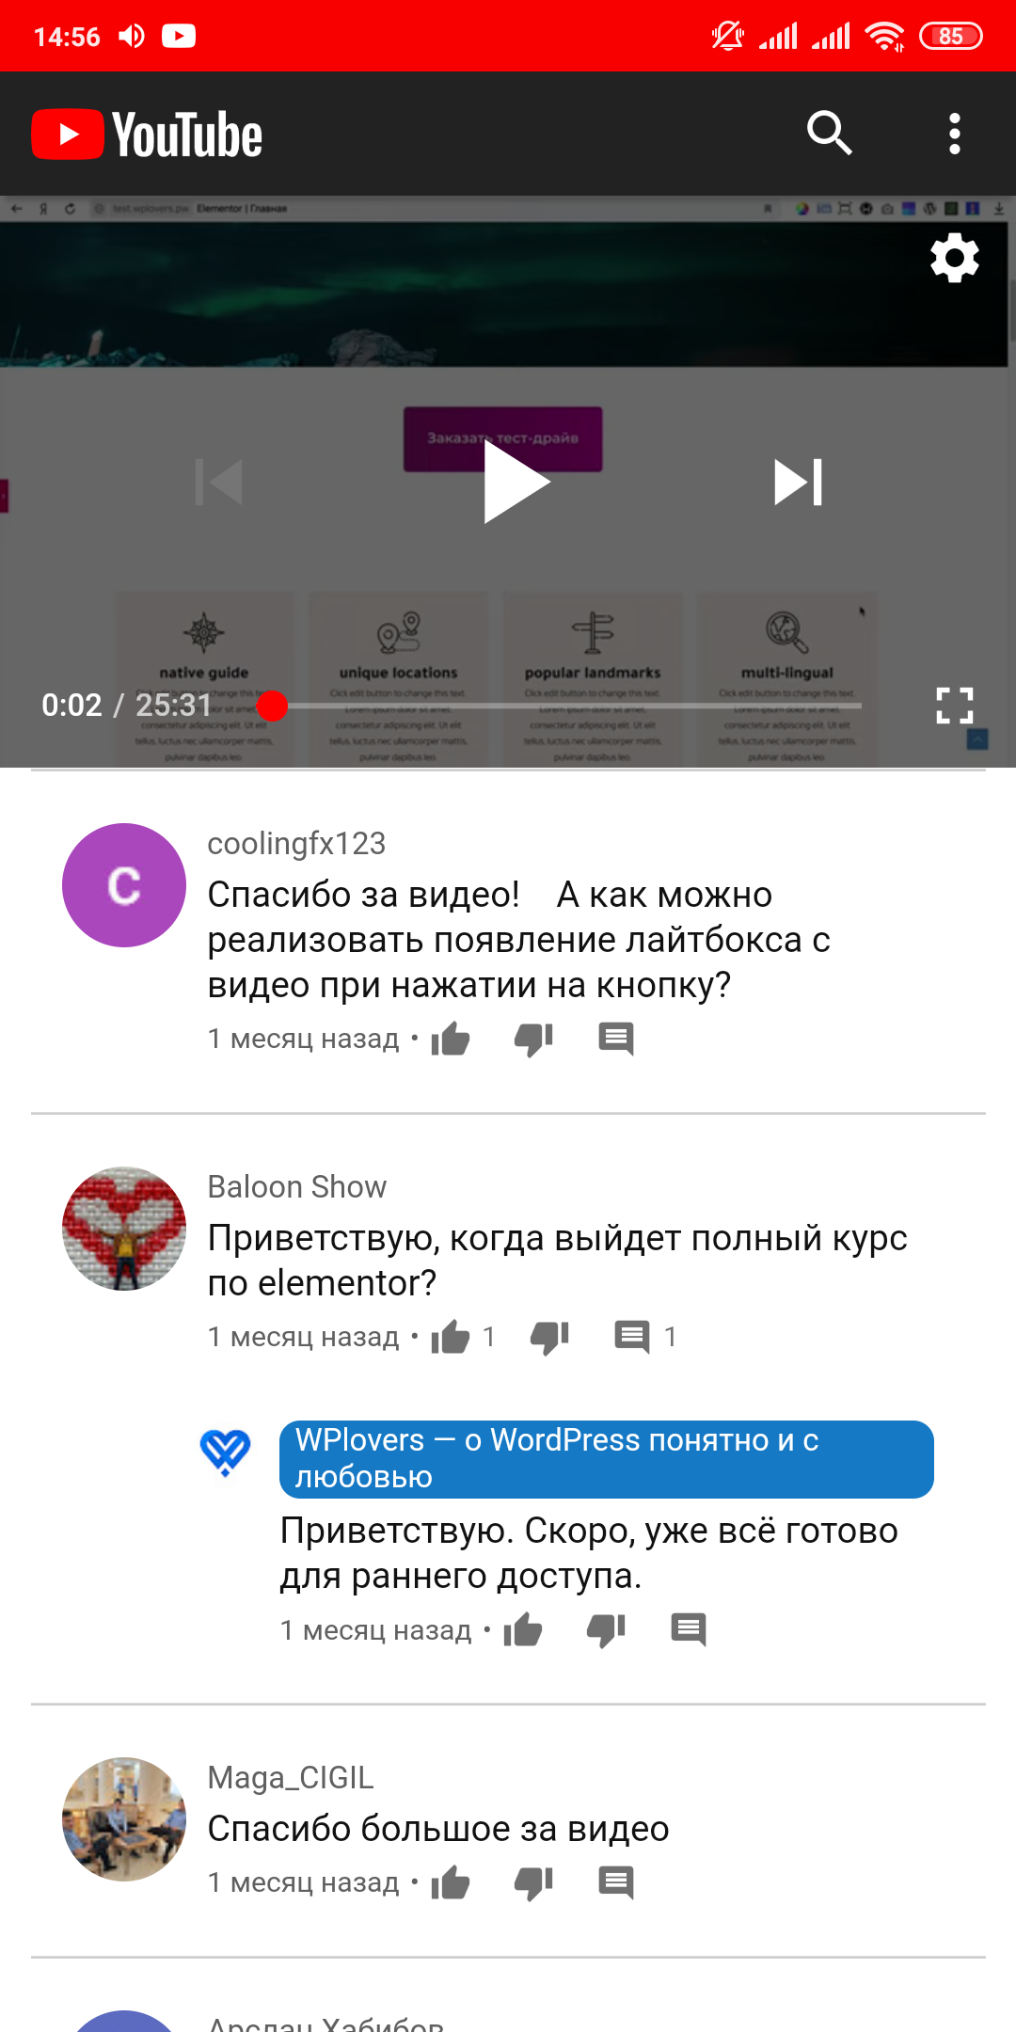Open coolingfx123 username link
This screenshot has width=1016, height=2032.
tap(296, 844)
